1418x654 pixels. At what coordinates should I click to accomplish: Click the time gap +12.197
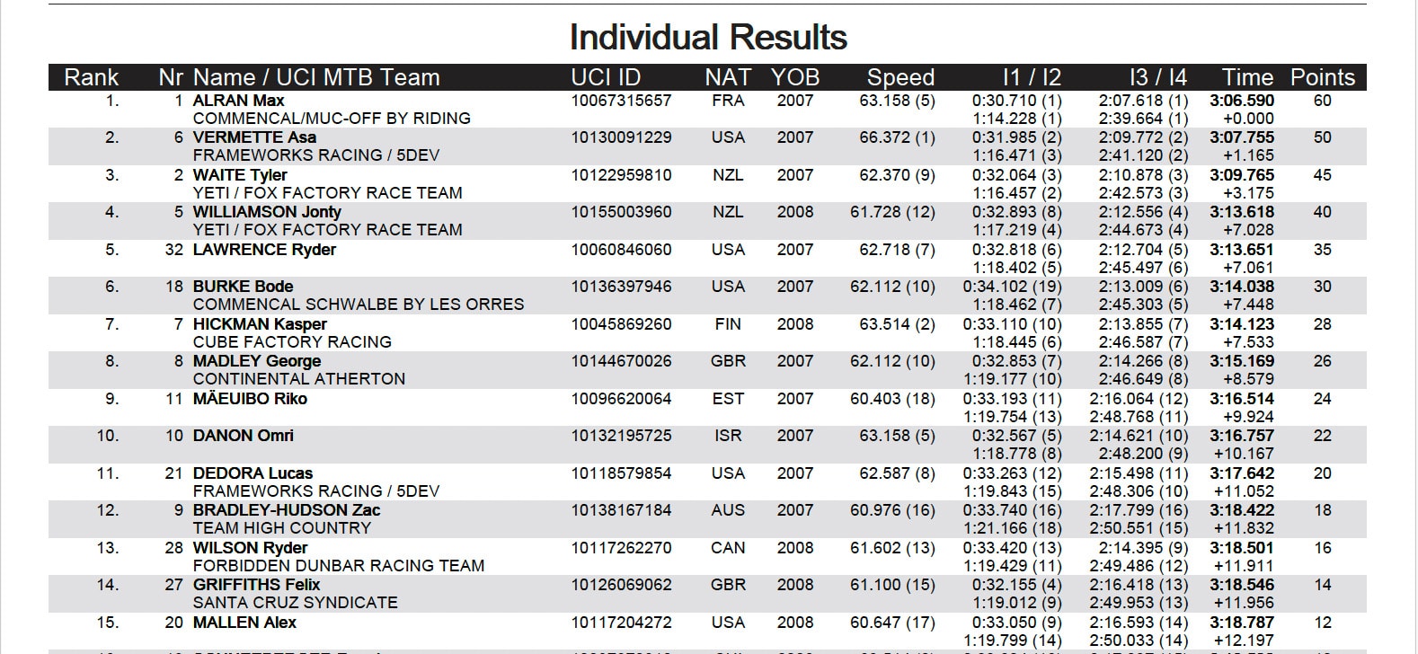[1244, 641]
